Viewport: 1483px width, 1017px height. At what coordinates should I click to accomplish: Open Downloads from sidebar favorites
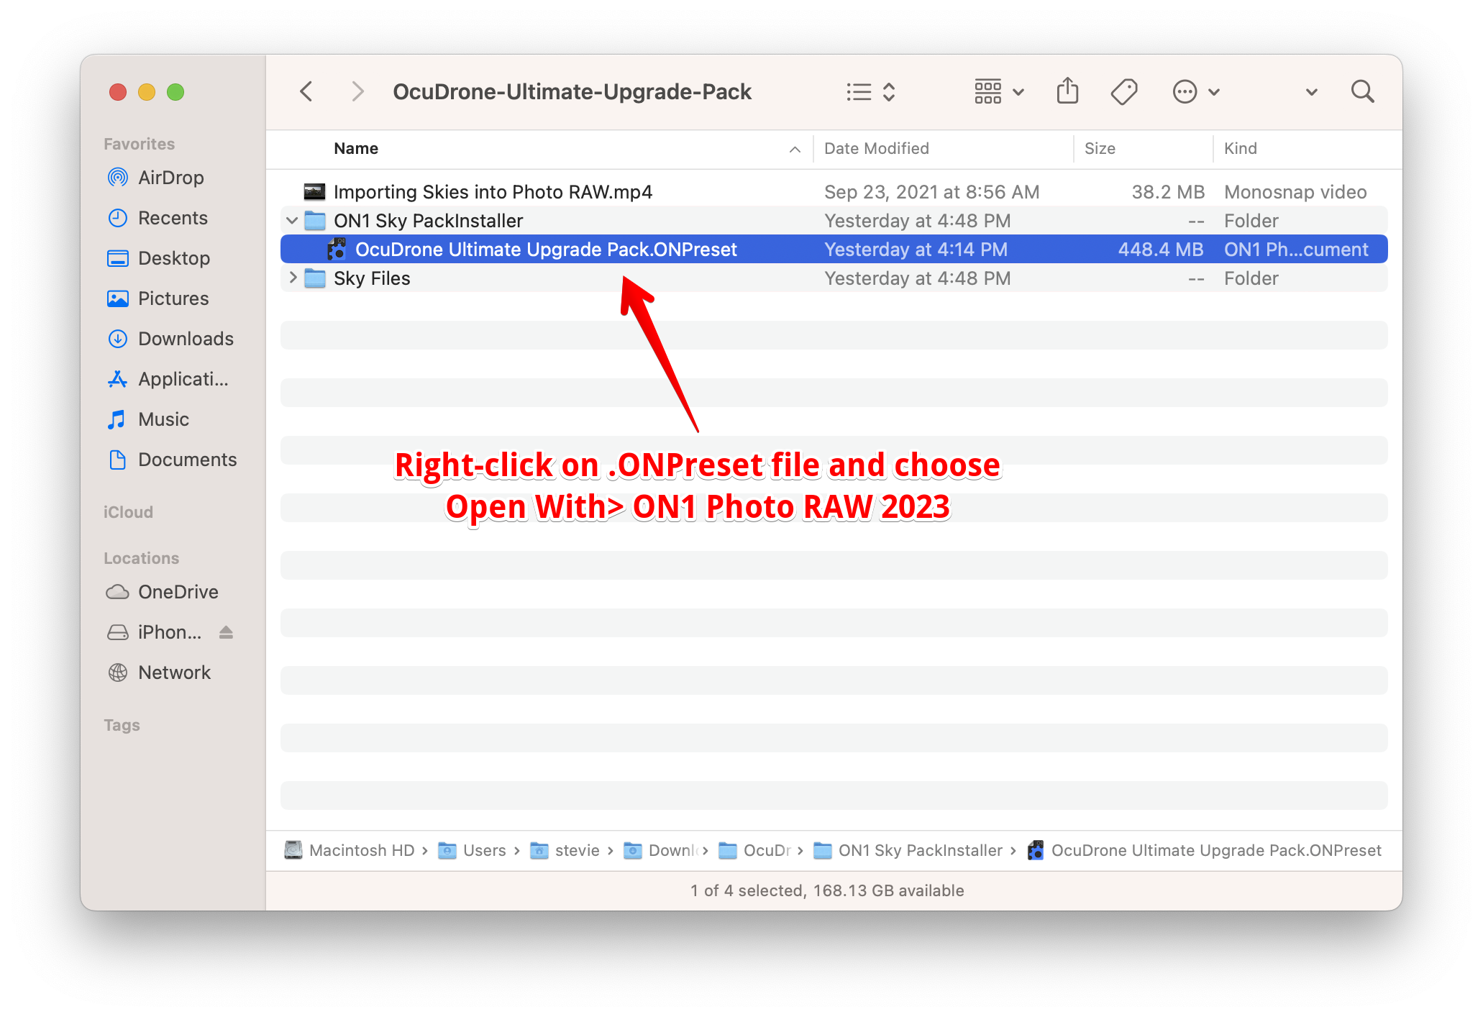coord(185,339)
